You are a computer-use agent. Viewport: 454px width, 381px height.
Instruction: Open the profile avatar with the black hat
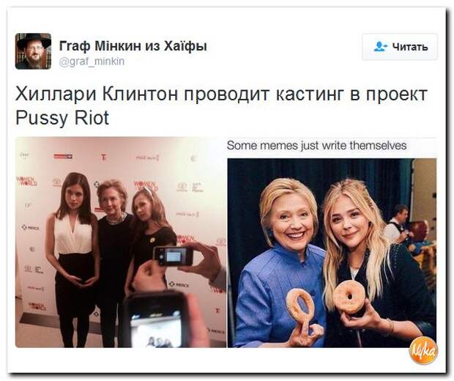click(x=33, y=51)
